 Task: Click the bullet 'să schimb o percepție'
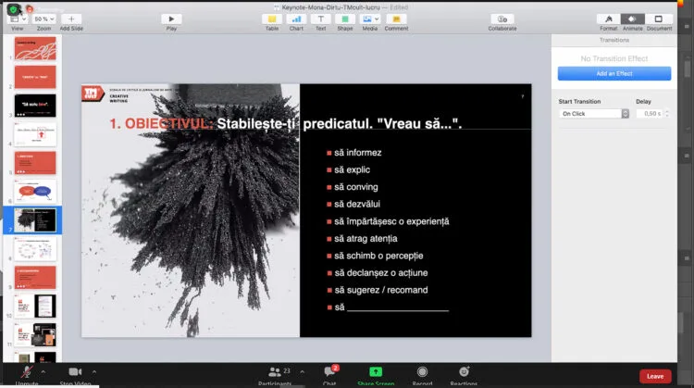click(378, 256)
